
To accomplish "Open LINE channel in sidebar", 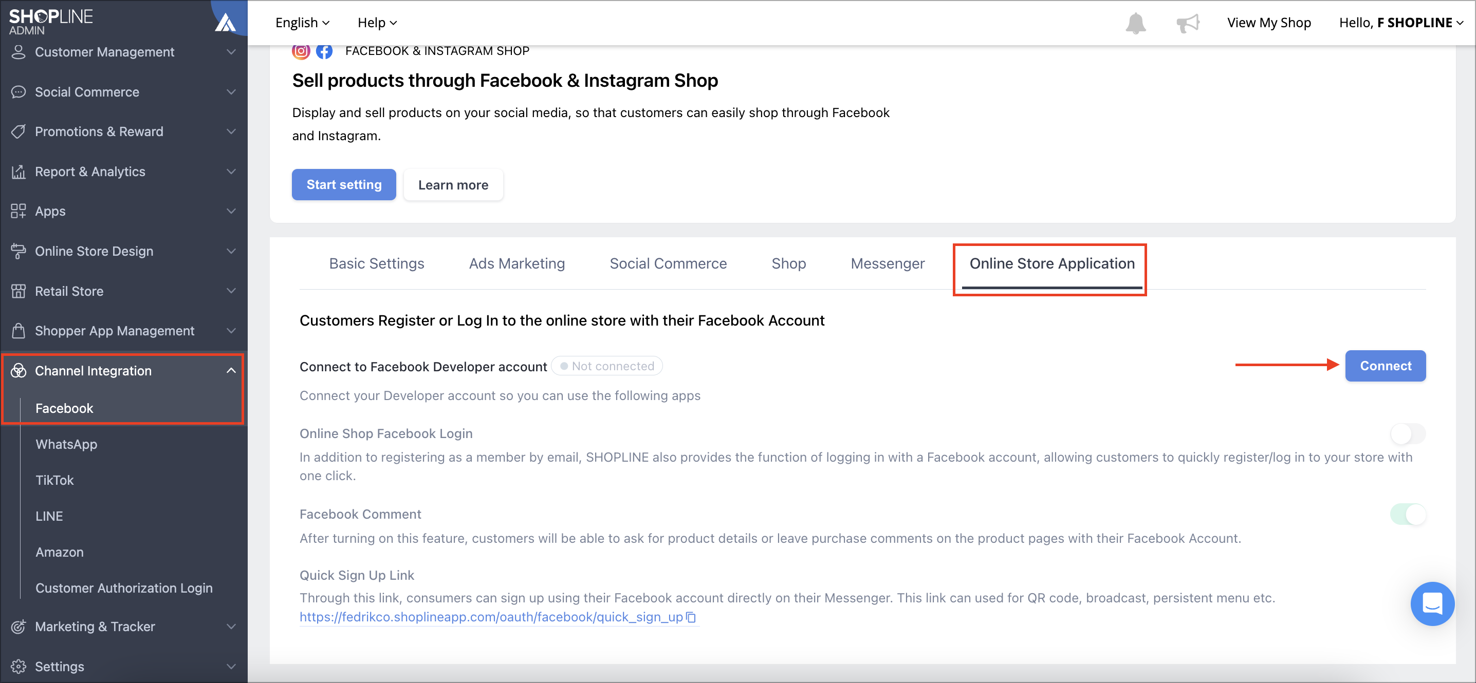I will click(x=49, y=517).
